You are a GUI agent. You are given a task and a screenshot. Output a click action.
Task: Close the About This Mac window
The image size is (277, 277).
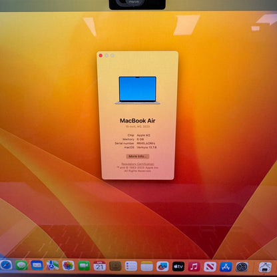(x=101, y=55)
